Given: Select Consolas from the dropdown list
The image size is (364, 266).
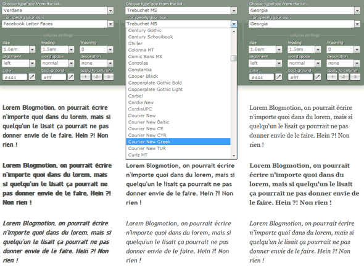Looking at the screenshot, I should pyautogui.click(x=138, y=63).
